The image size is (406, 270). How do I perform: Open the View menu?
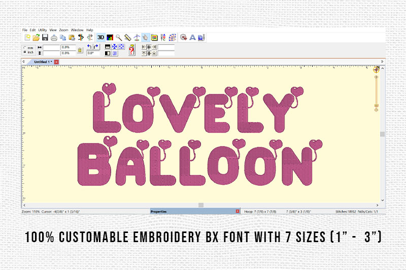pos(53,30)
